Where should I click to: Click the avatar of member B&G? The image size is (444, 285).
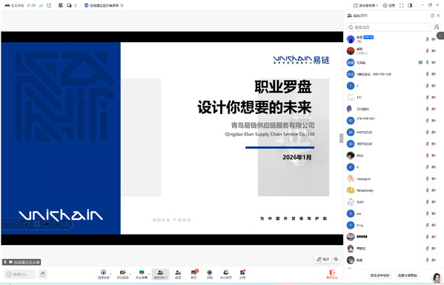[351, 155]
